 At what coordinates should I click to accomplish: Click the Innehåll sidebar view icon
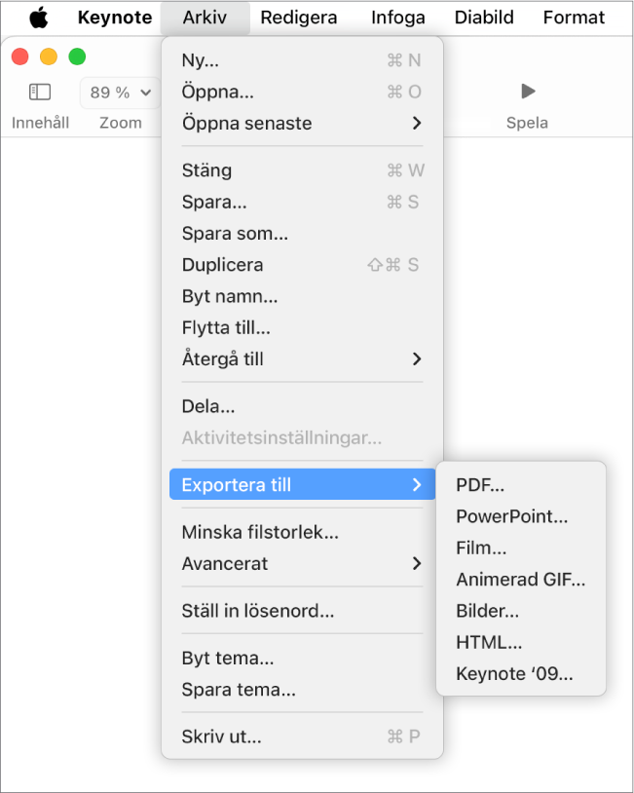click(40, 92)
